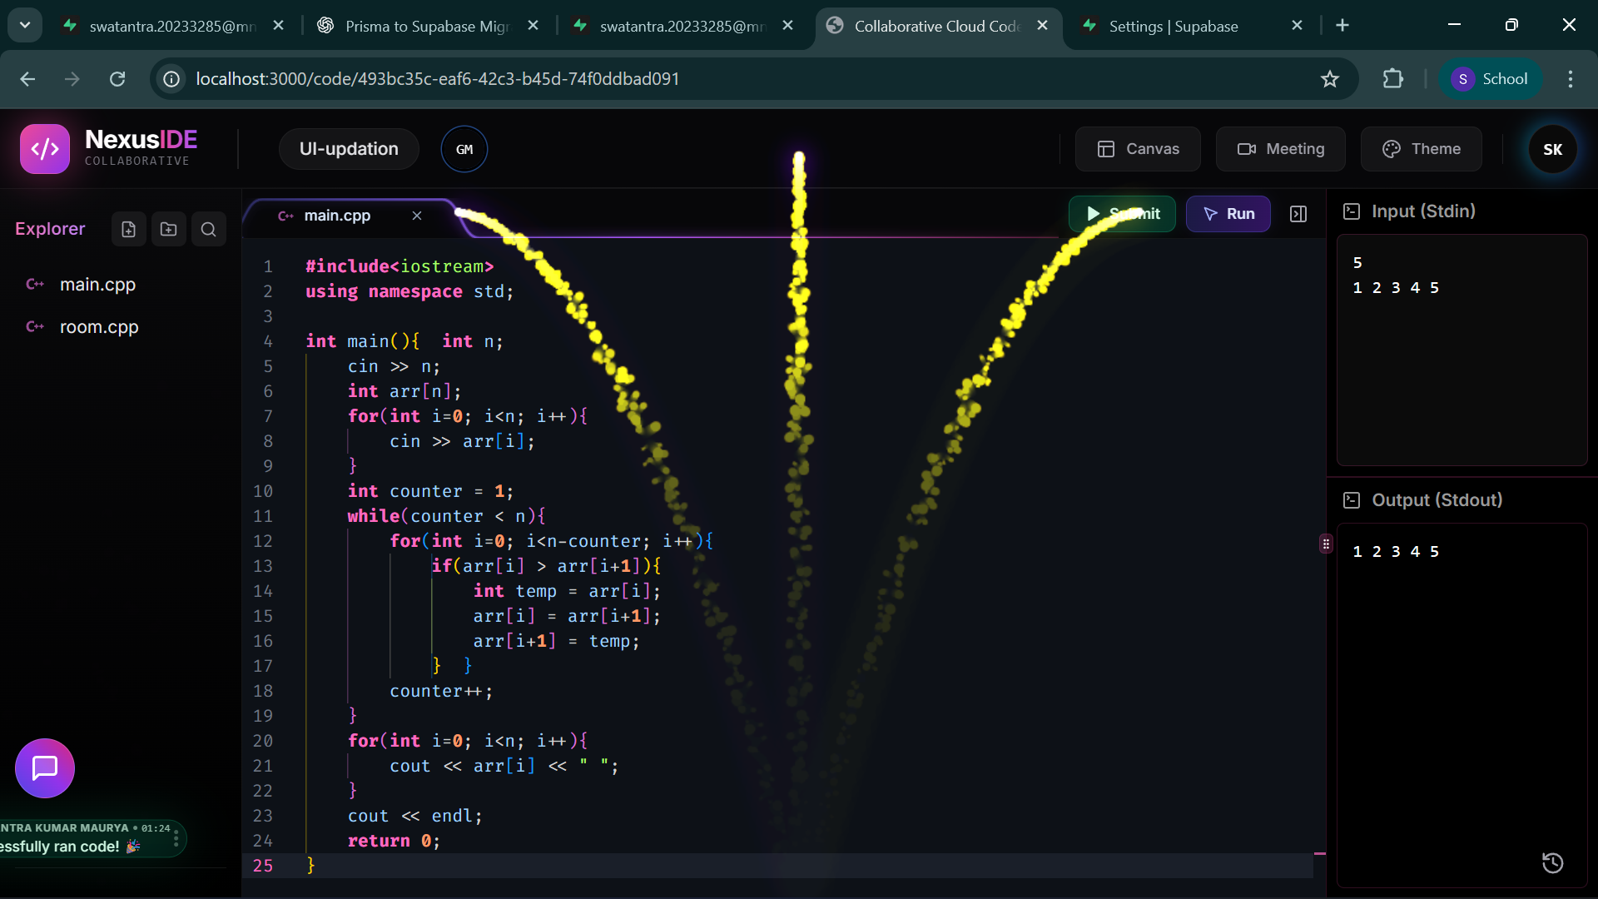Screen dimensions: 1598x899
Task: Open the Theme switcher
Action: (x=1421, y=149)
